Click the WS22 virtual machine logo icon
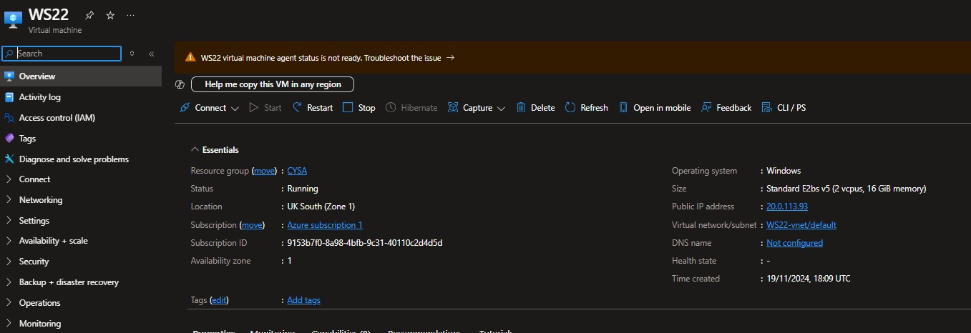 (14, 20)
